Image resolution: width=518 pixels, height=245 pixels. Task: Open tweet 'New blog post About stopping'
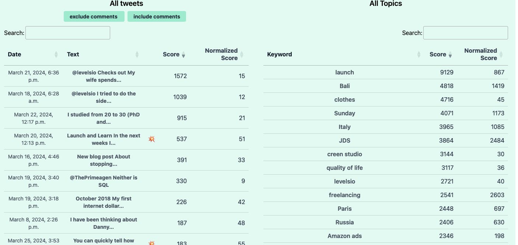coord(104,160)
